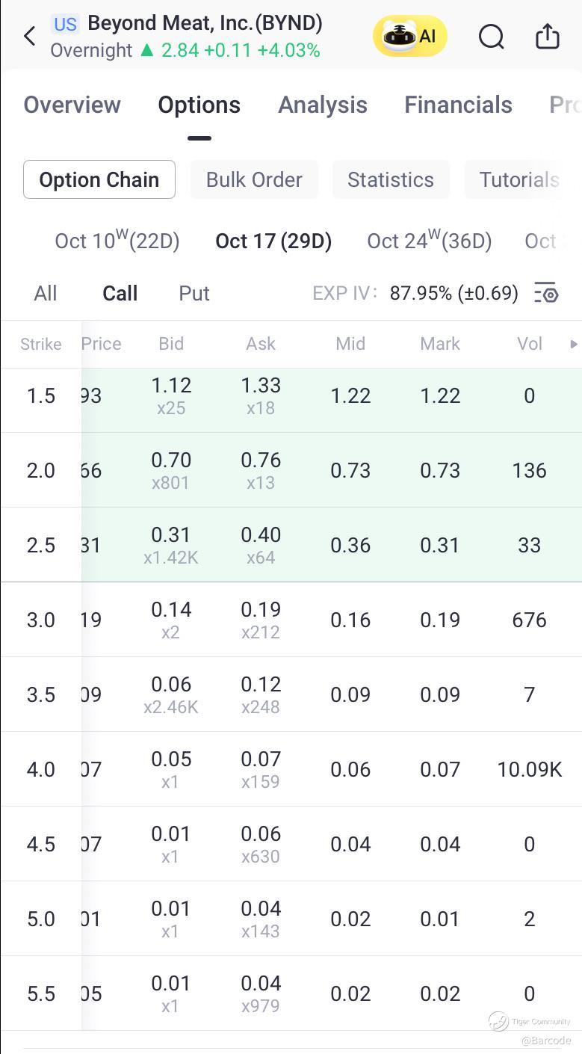582x1054 pixels.
Task: Open the AI assistant icon
Action: click(410, 35)
